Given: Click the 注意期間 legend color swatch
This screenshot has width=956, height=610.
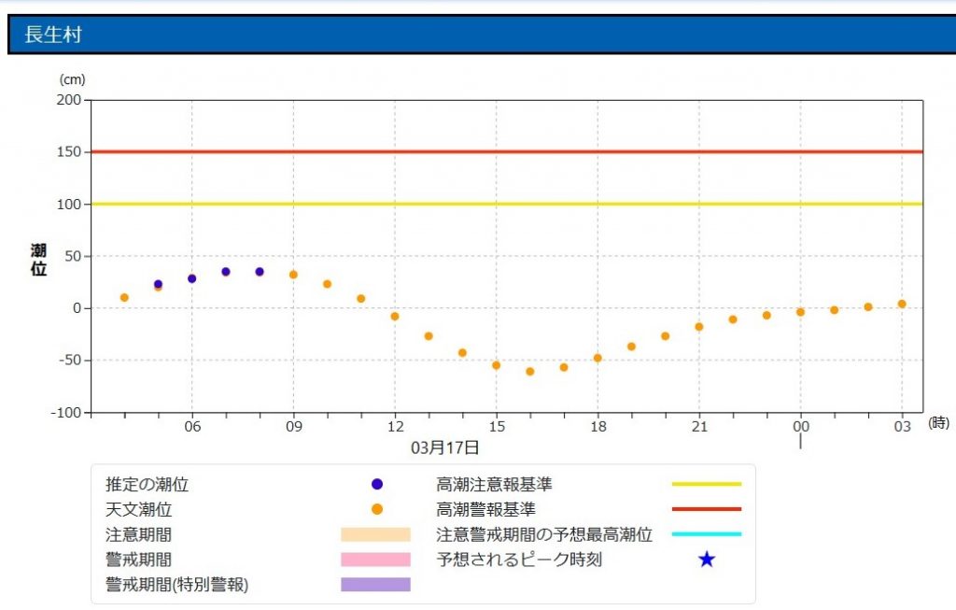Looking at the screenshot, I should 375,534.
